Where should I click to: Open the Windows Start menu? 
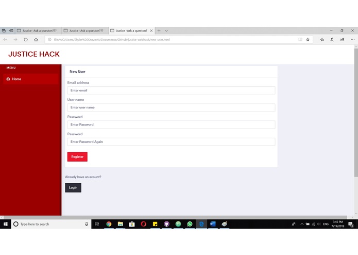(x=6, y=224)
